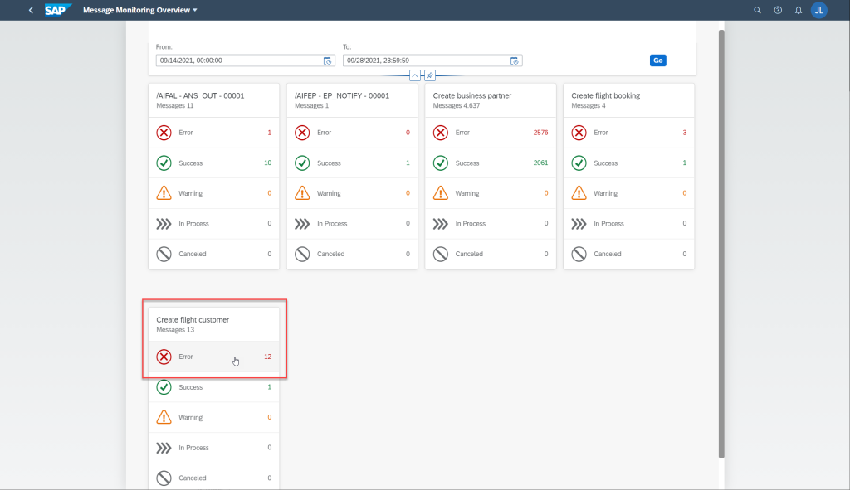Select Error icon in Create flight customer card
This screenshot has height=490, width=850.
tap(164, 357)
